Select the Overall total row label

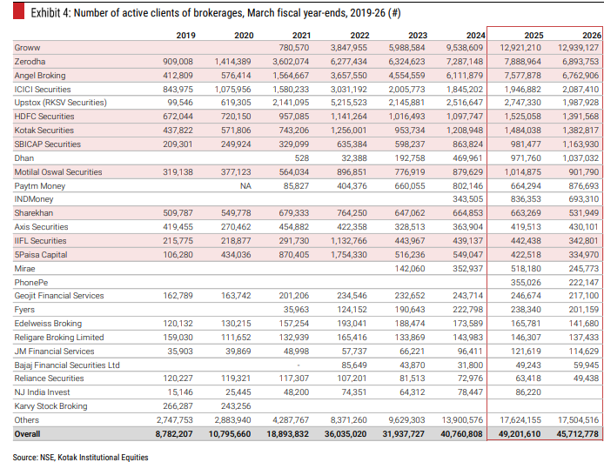pyautogui.click(x=29, y=432)
